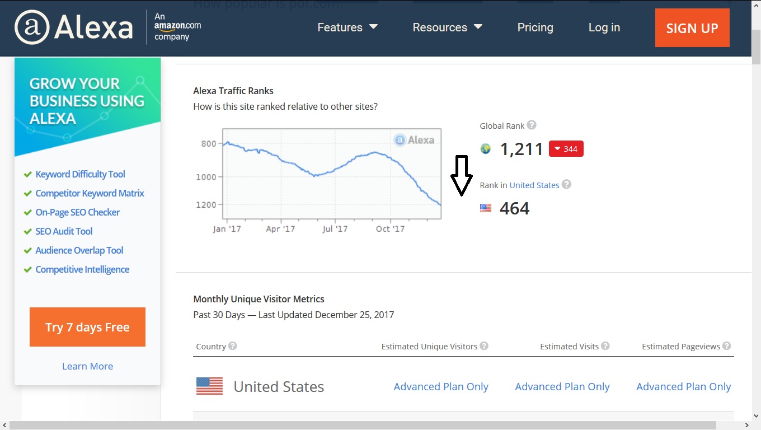The image size is (761, 430).
Task: Expand the Resources dropdown menu
Action: tap(447, 27)
